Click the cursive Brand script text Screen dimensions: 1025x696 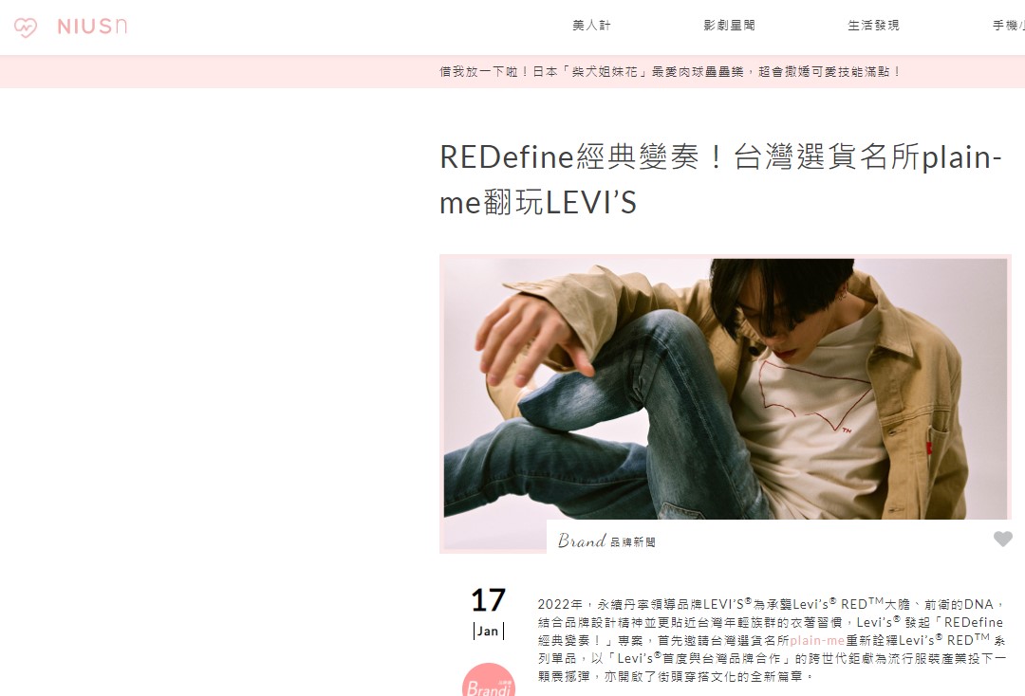(582, 540)
